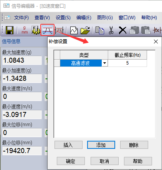Click the 最大位移(mm) label
The image size is (162, 170).
tap(17, 125)
